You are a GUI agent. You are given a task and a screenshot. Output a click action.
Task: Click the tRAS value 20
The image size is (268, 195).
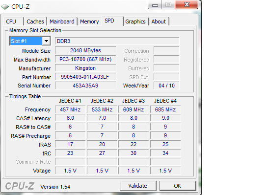point(102,144)
